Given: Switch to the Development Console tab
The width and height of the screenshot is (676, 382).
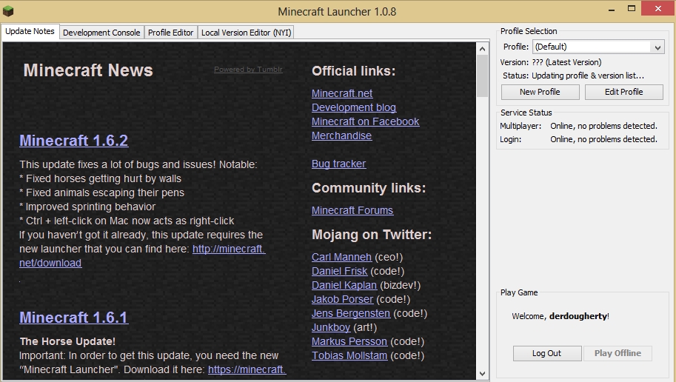Looking at the screenshot, I should 101,33.
